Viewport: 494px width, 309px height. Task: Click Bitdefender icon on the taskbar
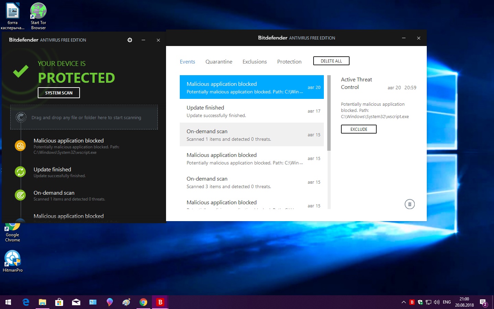click(x=160, y=302)
